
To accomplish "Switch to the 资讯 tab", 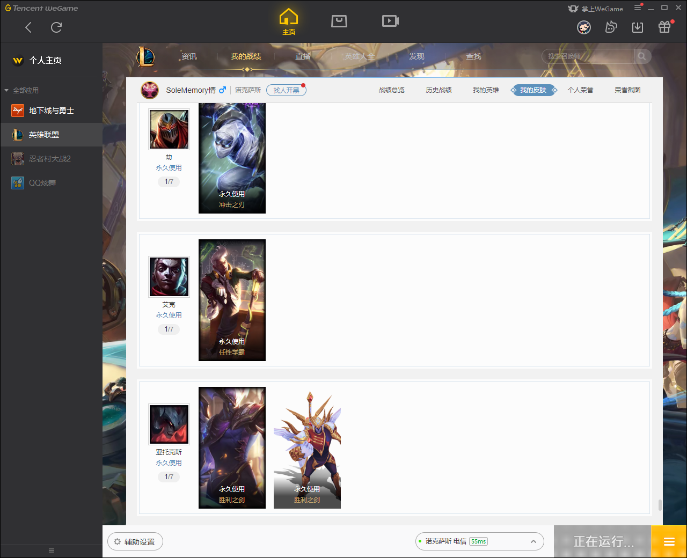I will click(189, 56).
